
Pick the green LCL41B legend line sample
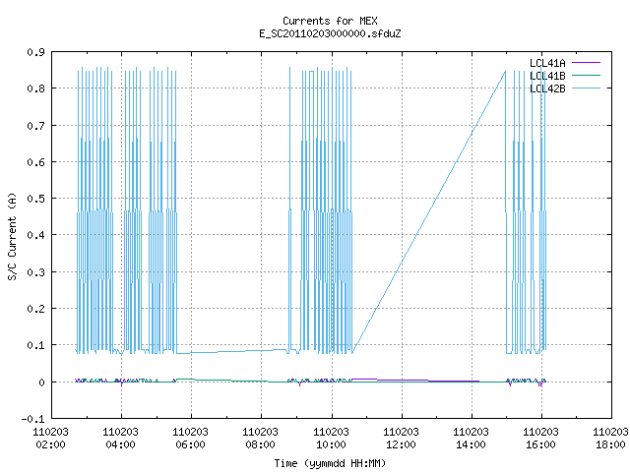point(586,76)
